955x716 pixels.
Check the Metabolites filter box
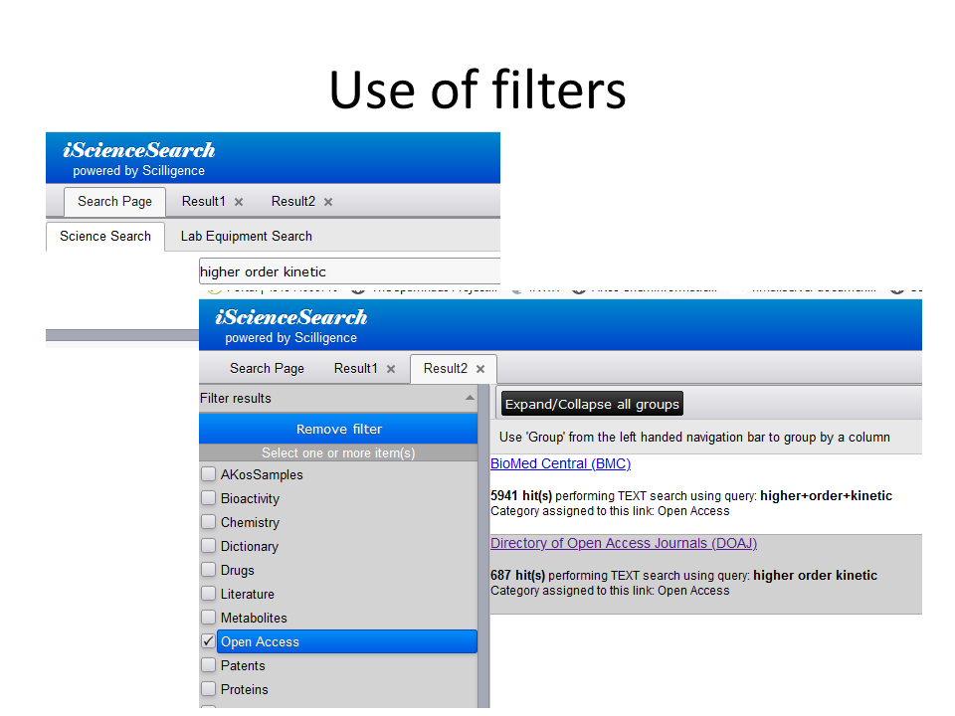pos(208,618)
